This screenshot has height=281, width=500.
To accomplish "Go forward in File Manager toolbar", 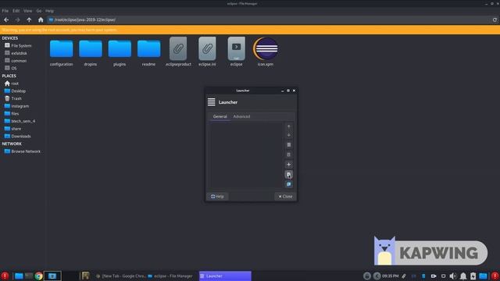I will pos(17,20).
